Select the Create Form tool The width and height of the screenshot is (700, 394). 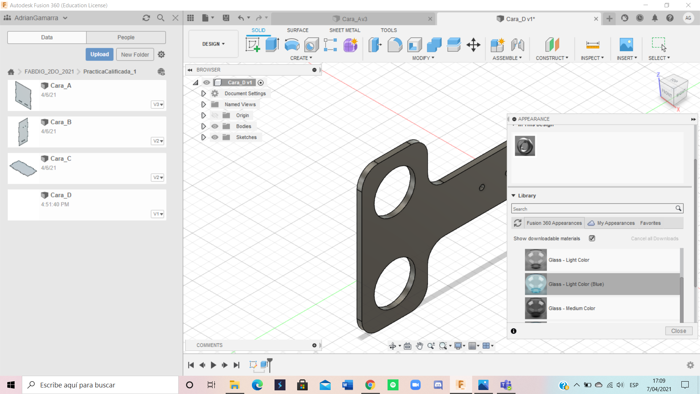click(350, 45)
